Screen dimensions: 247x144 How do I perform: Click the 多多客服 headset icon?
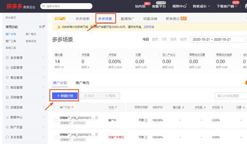click(x=7, y=137)
